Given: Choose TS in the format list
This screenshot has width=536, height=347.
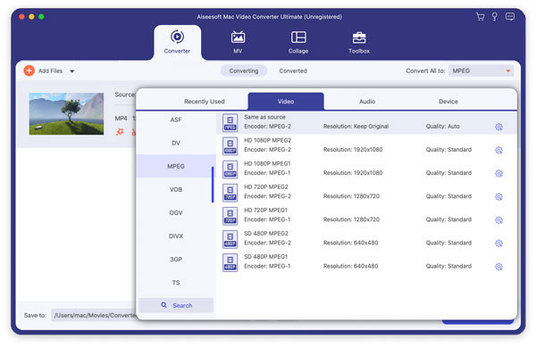Looking at the screenshot, I should tap(176, 283).
